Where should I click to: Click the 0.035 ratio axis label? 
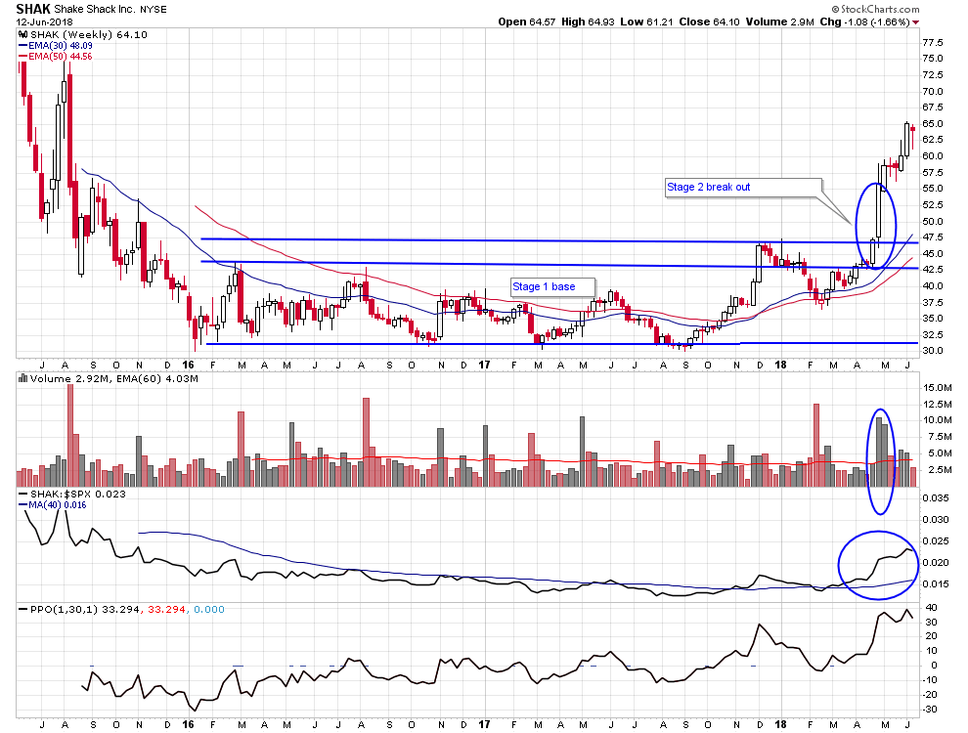(936, 497)
